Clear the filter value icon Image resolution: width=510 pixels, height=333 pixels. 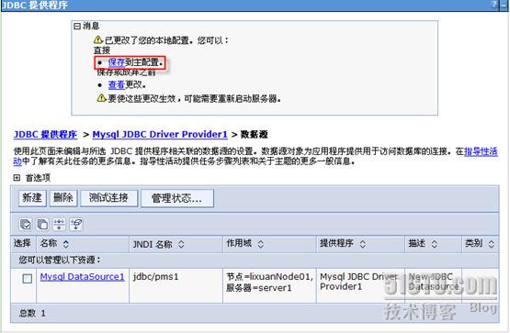pos(76,224)
